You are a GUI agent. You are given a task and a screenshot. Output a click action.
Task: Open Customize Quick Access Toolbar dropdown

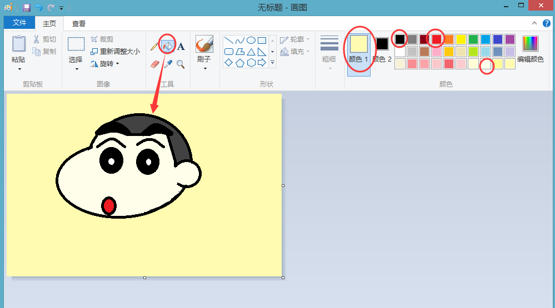point(61,8)
